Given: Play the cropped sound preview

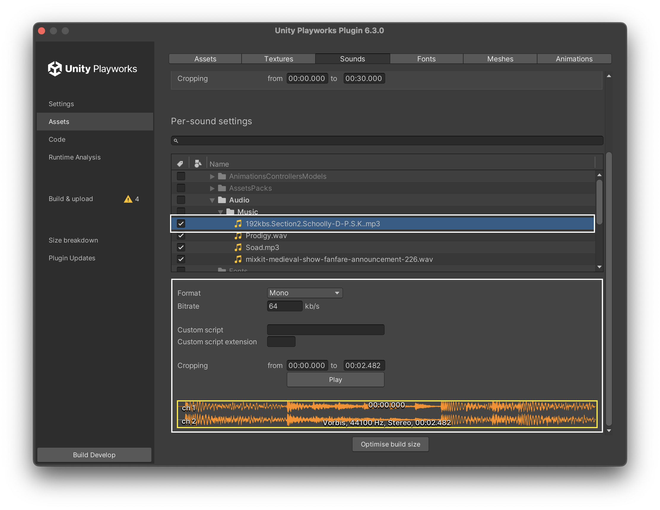Looking at the screenshot, I should tap(335, 380).
